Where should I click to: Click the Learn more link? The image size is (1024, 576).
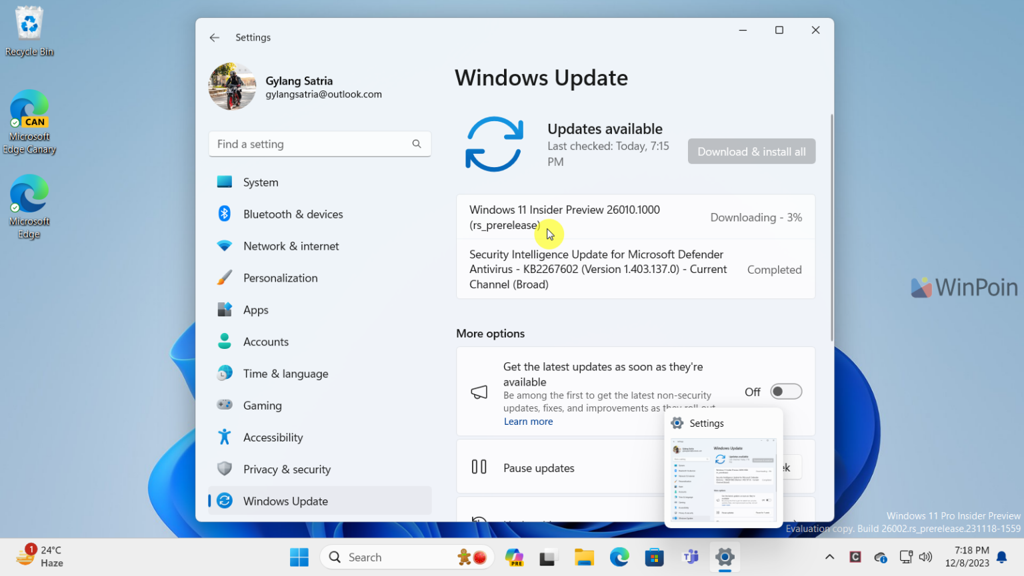pyautogui.click(x=528, y=421)
